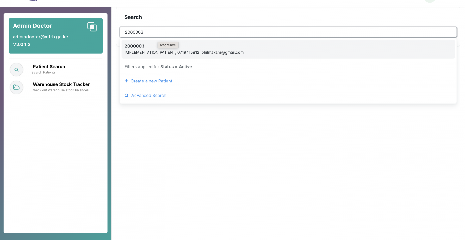Screen dimensions: 465x240
Task: Click Create a new Patient link
Action: (x=151, y=81)
